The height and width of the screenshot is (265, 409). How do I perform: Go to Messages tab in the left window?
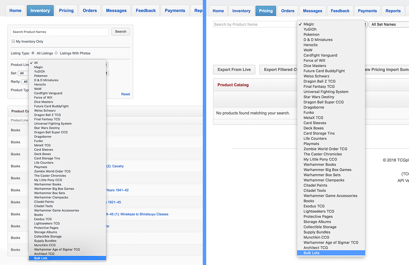pos(116,11)
